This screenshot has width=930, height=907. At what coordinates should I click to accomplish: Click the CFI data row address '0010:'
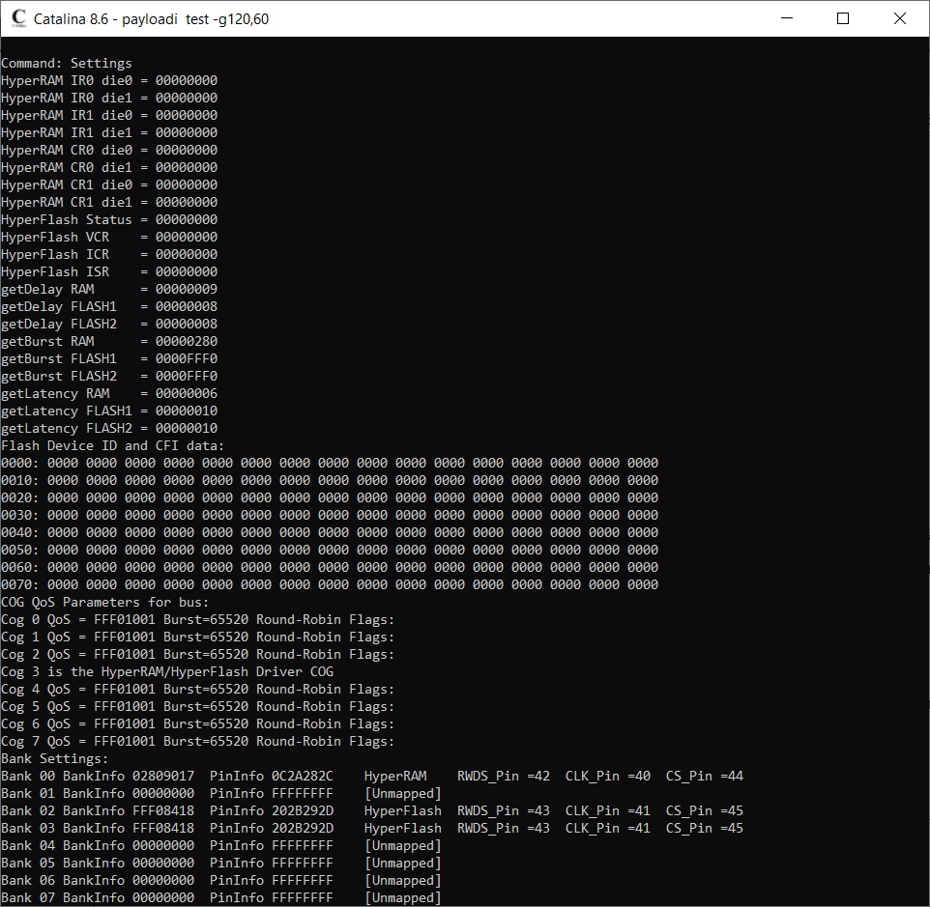tap(20, 480)
